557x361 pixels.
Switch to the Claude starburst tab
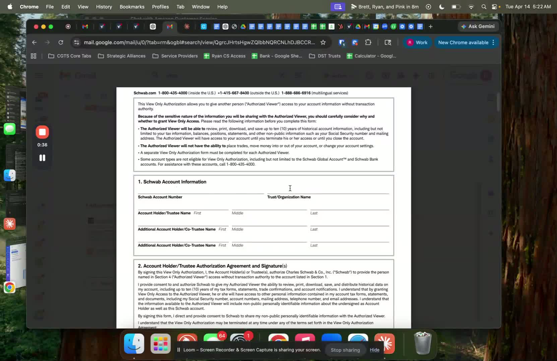point(187,26)
